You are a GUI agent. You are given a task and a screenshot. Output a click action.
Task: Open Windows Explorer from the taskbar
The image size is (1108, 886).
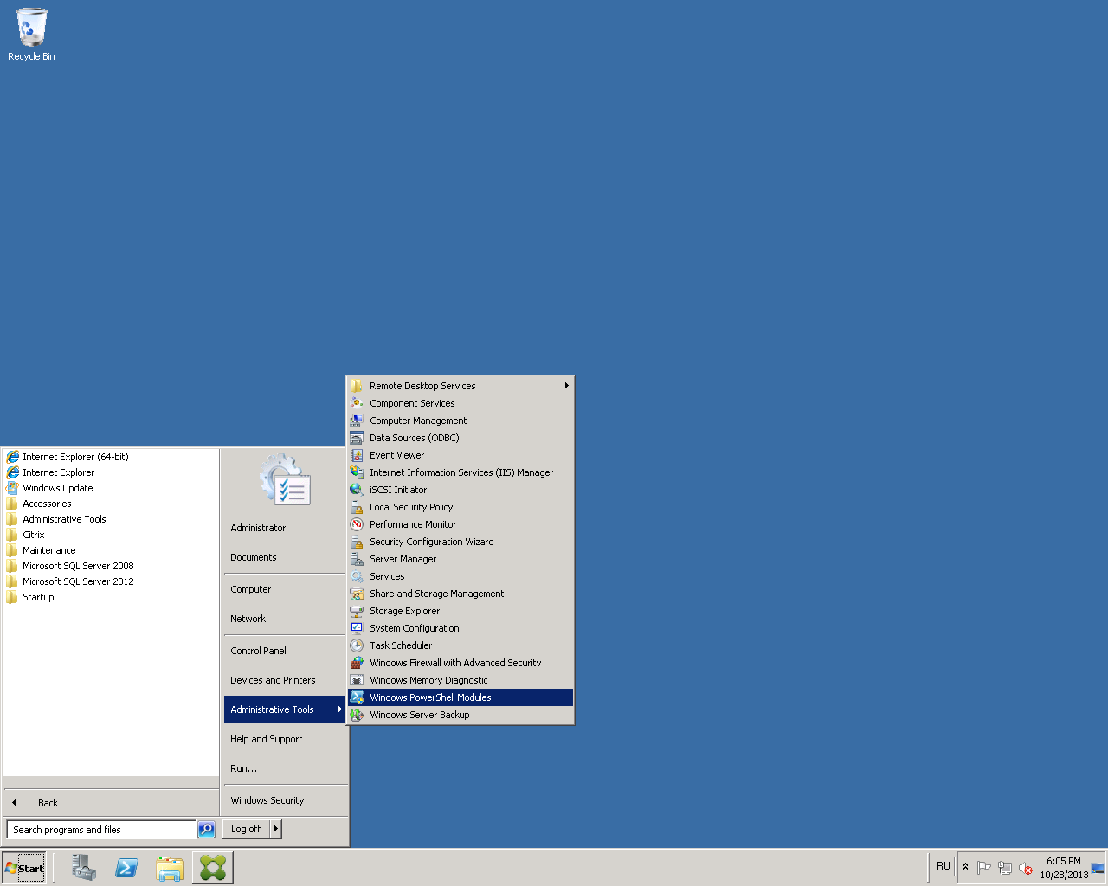tap(170, 868)
